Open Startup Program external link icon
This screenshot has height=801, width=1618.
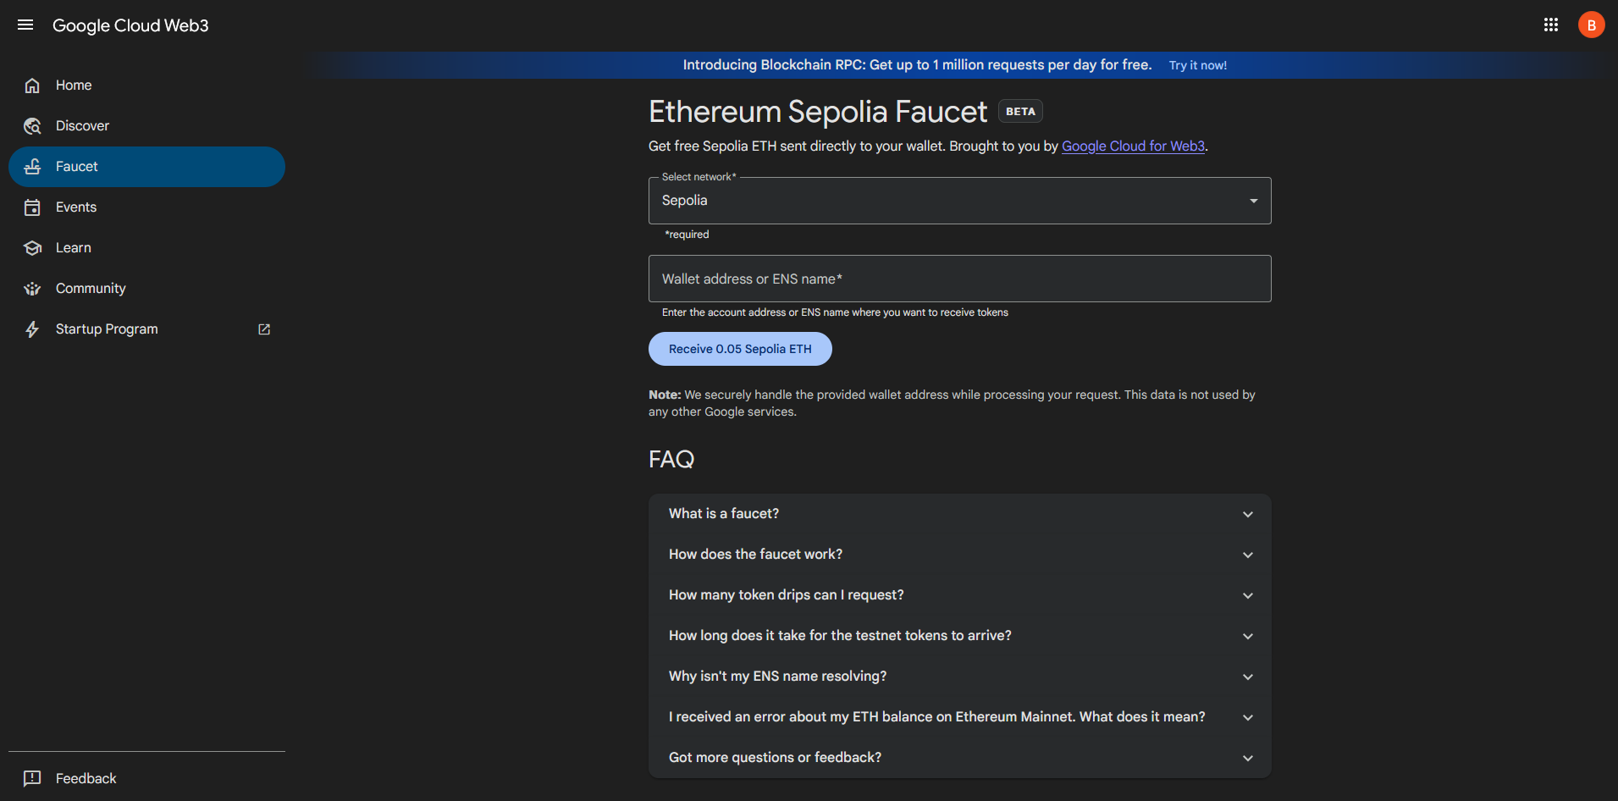[x=264, y=329]
